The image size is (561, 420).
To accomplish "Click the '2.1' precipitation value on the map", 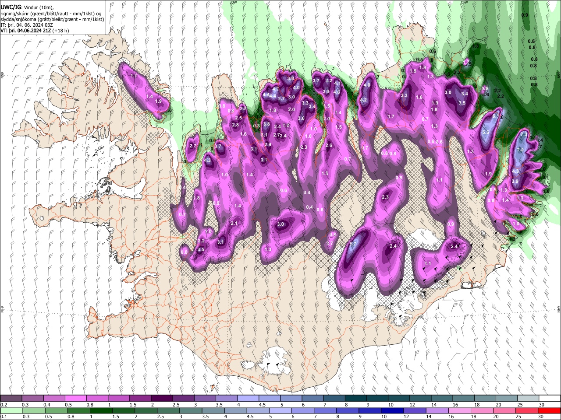I will (234, 223).
